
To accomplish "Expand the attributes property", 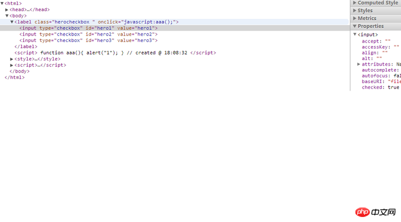I will pyautogui.click(x=359, y=64).
